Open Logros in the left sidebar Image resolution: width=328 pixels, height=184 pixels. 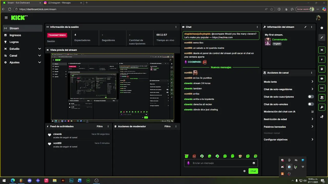pyautogui.click(x=23, y=42)
